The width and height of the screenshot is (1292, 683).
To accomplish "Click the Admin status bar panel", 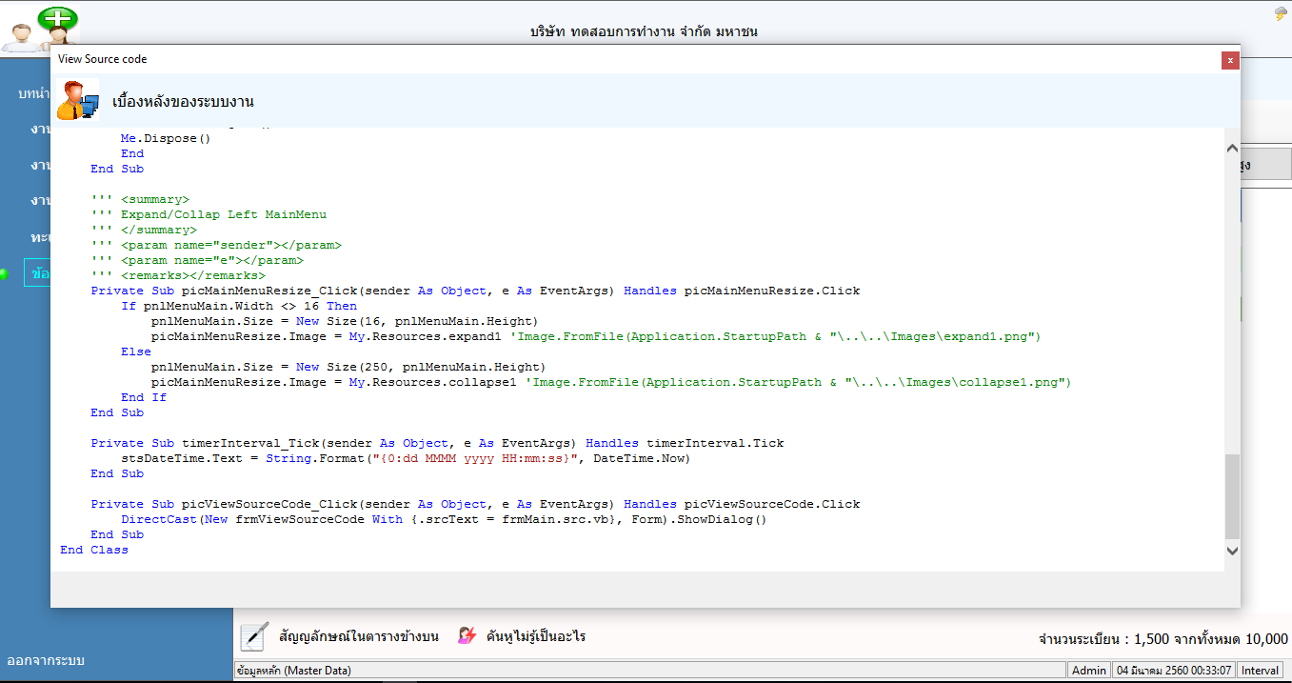I will coord(1089,671).
